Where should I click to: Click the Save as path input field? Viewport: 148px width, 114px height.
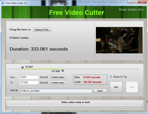coord(56,91)
